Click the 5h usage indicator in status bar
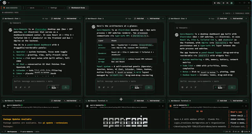Viewport: 252px width, 134px height. click(x=227, y=131)
